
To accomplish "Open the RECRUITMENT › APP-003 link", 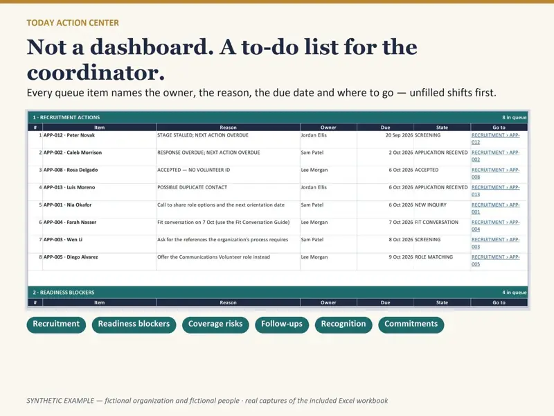I will (x=495, y=243).
